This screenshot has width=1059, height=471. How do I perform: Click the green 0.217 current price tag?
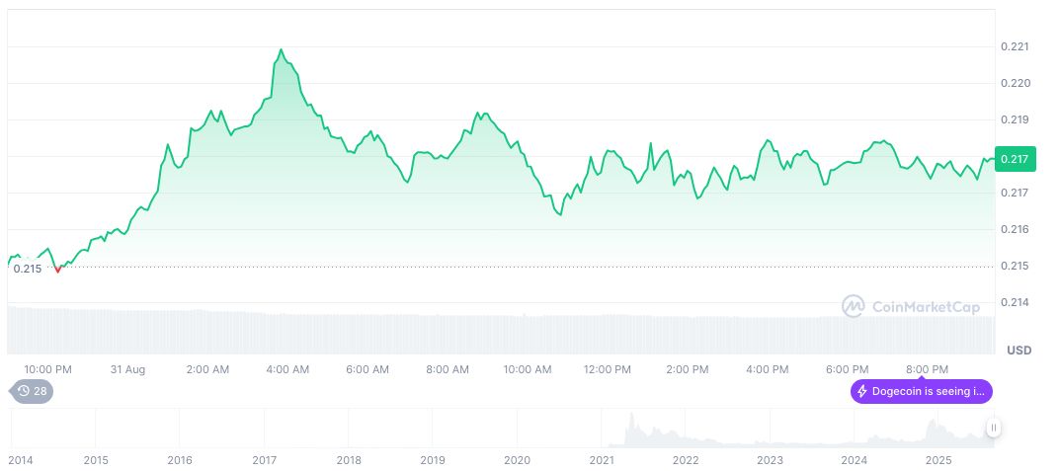point(1014,159)
